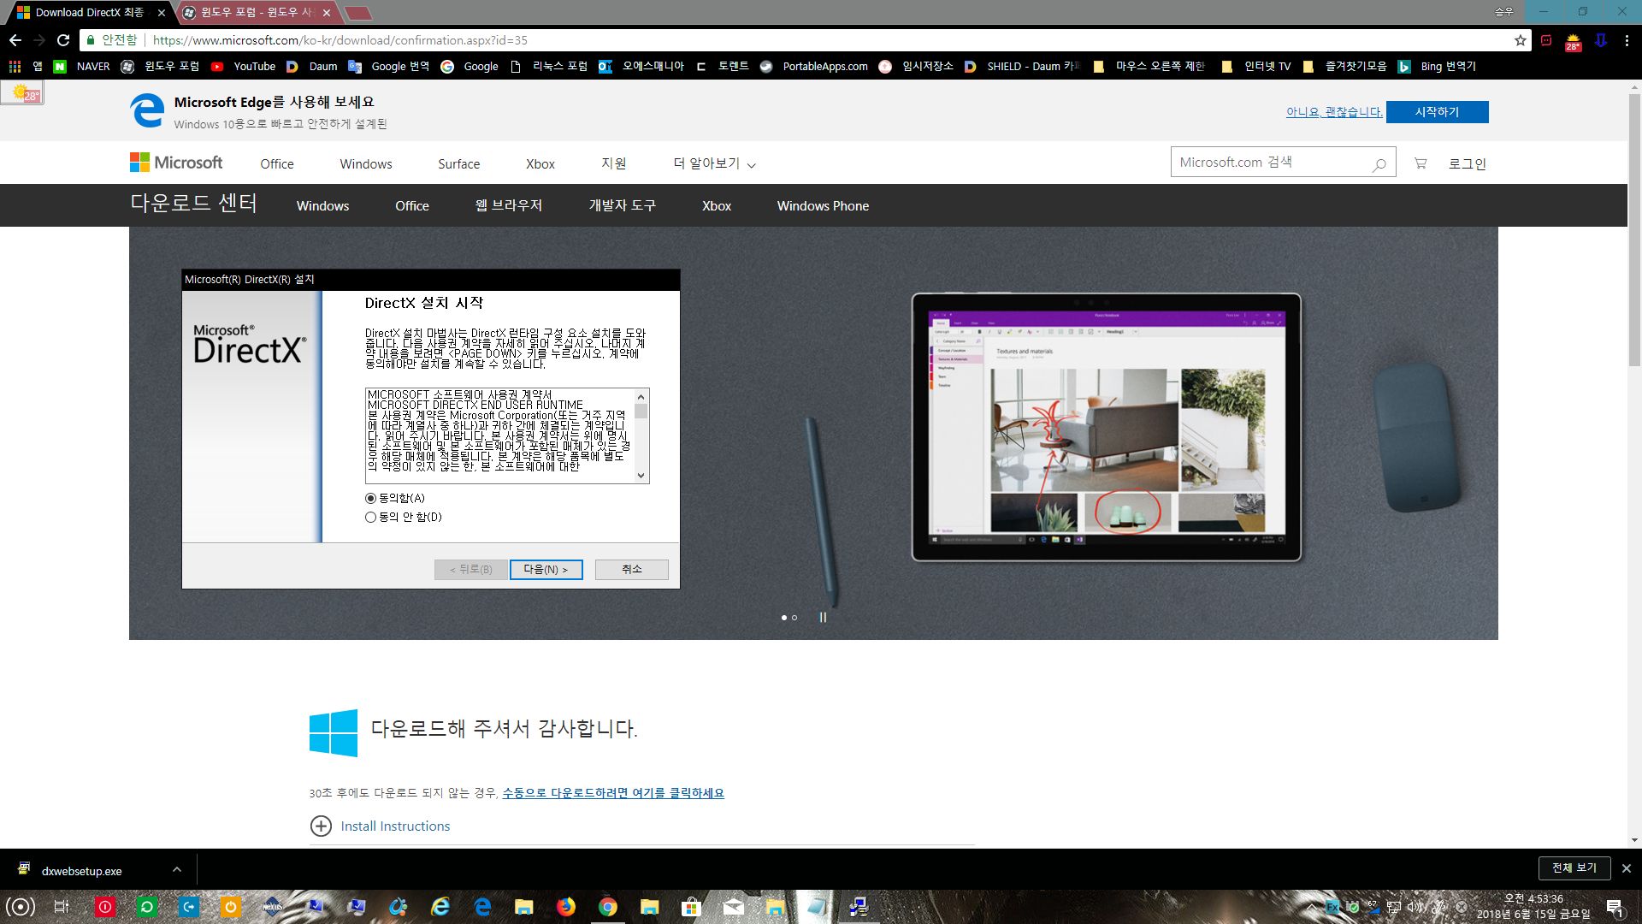Close the download shelf with X
Viewport: 1642px width, 924px height.
[1626, 868]
